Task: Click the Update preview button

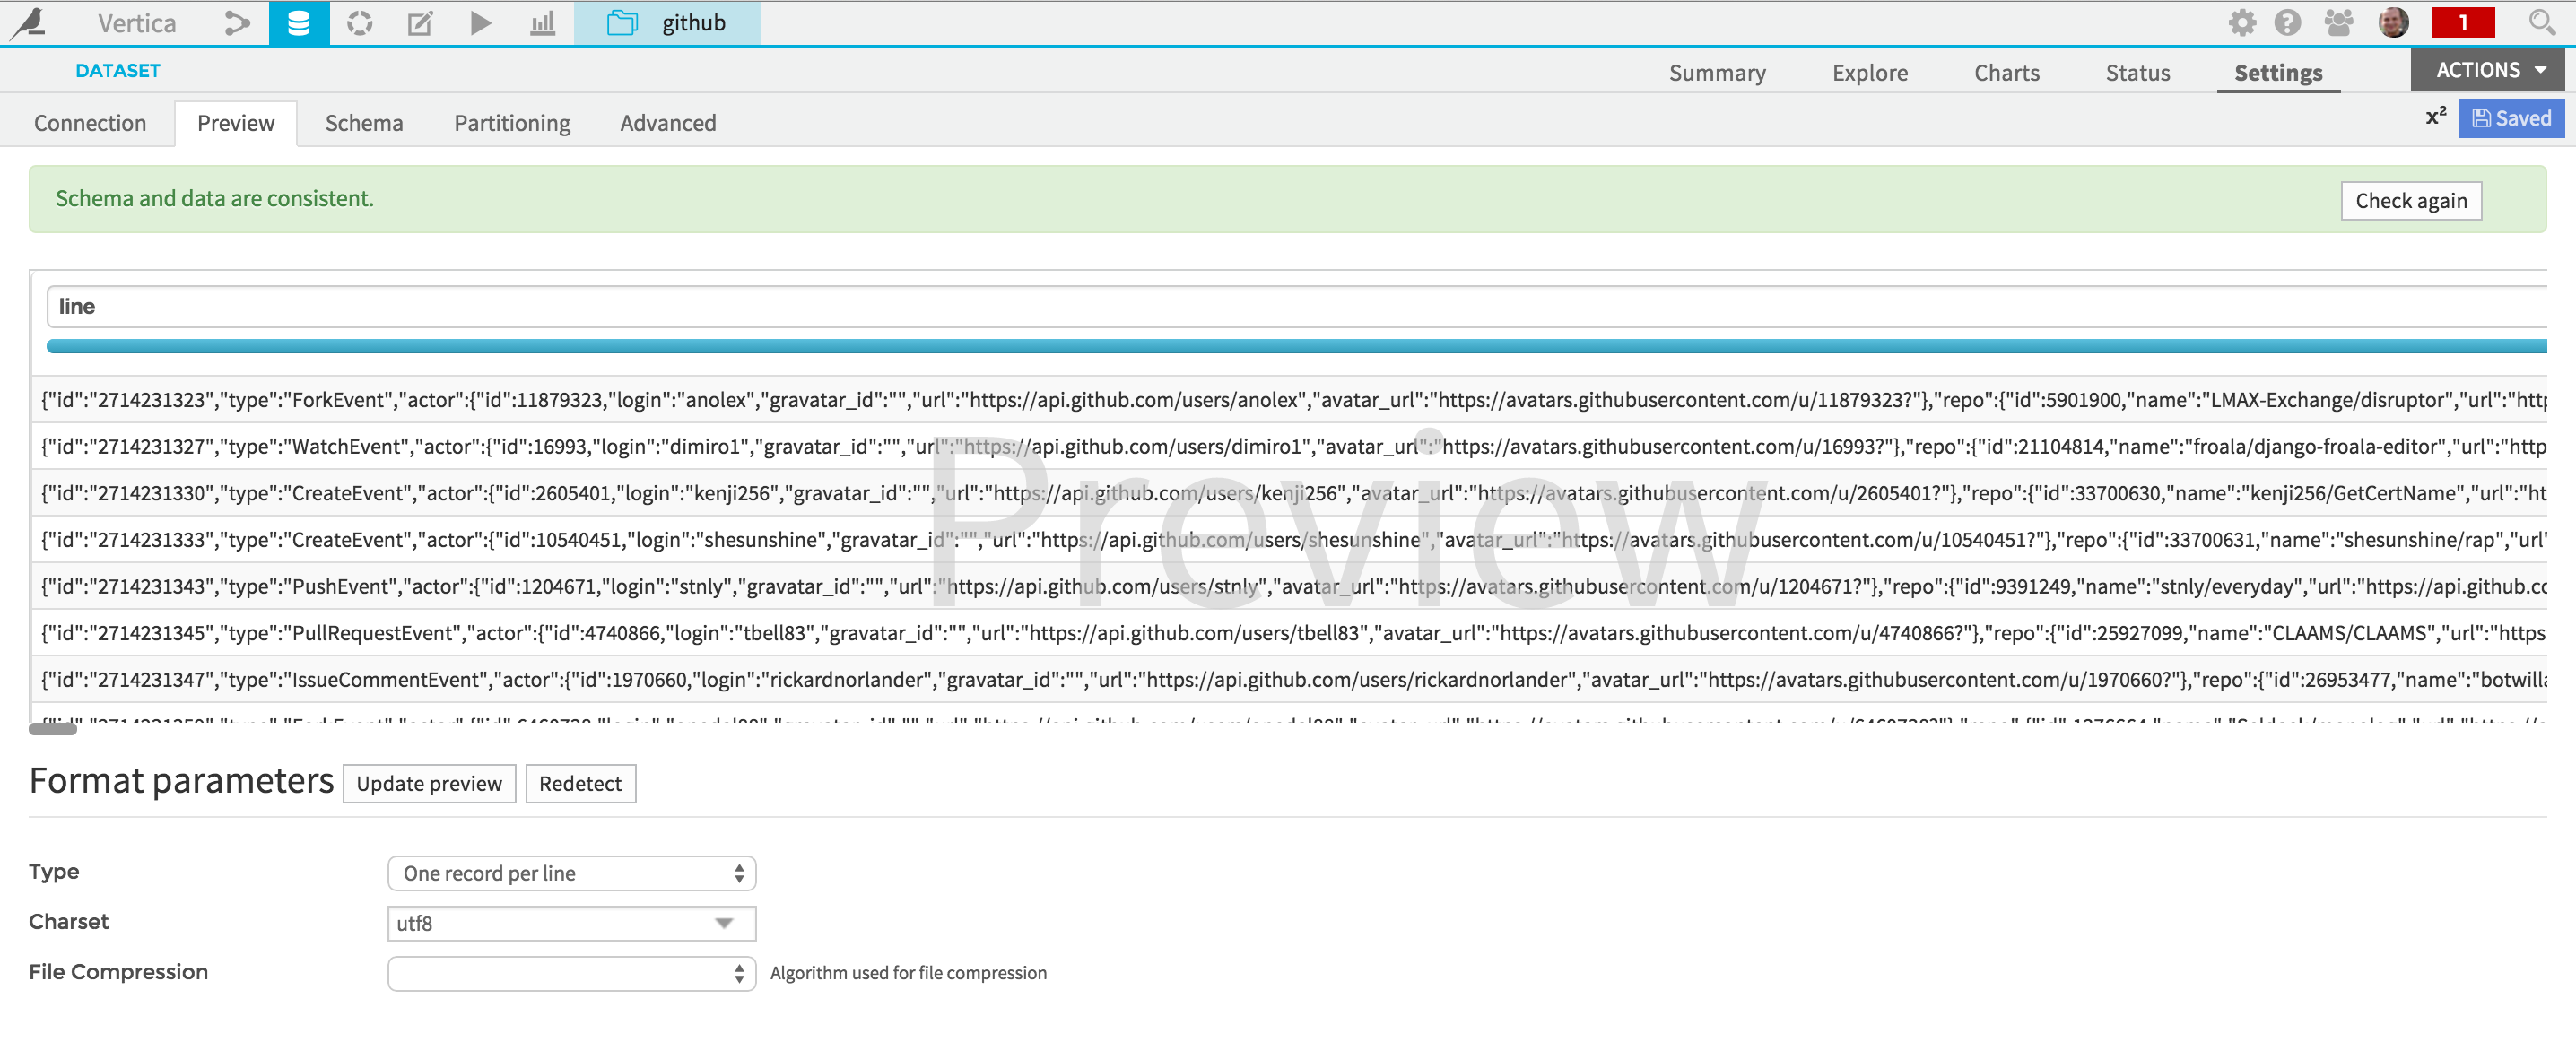Action: coord(429,784)
